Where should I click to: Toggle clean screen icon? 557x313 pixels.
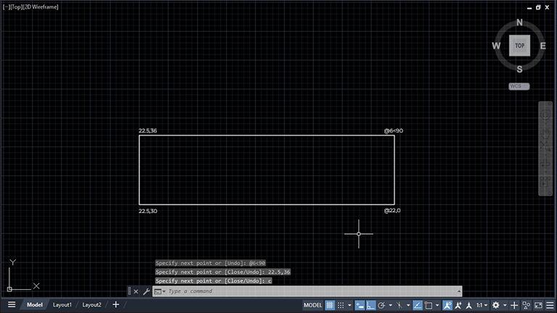(539, 305)
